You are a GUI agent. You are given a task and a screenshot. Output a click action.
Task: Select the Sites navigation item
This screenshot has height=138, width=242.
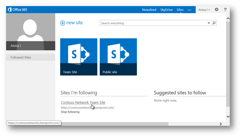(x=180, y=10)
